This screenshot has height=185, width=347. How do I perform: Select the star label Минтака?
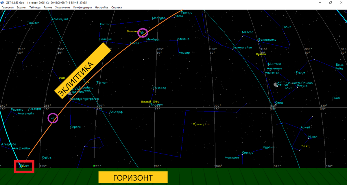tap(274, 64)
